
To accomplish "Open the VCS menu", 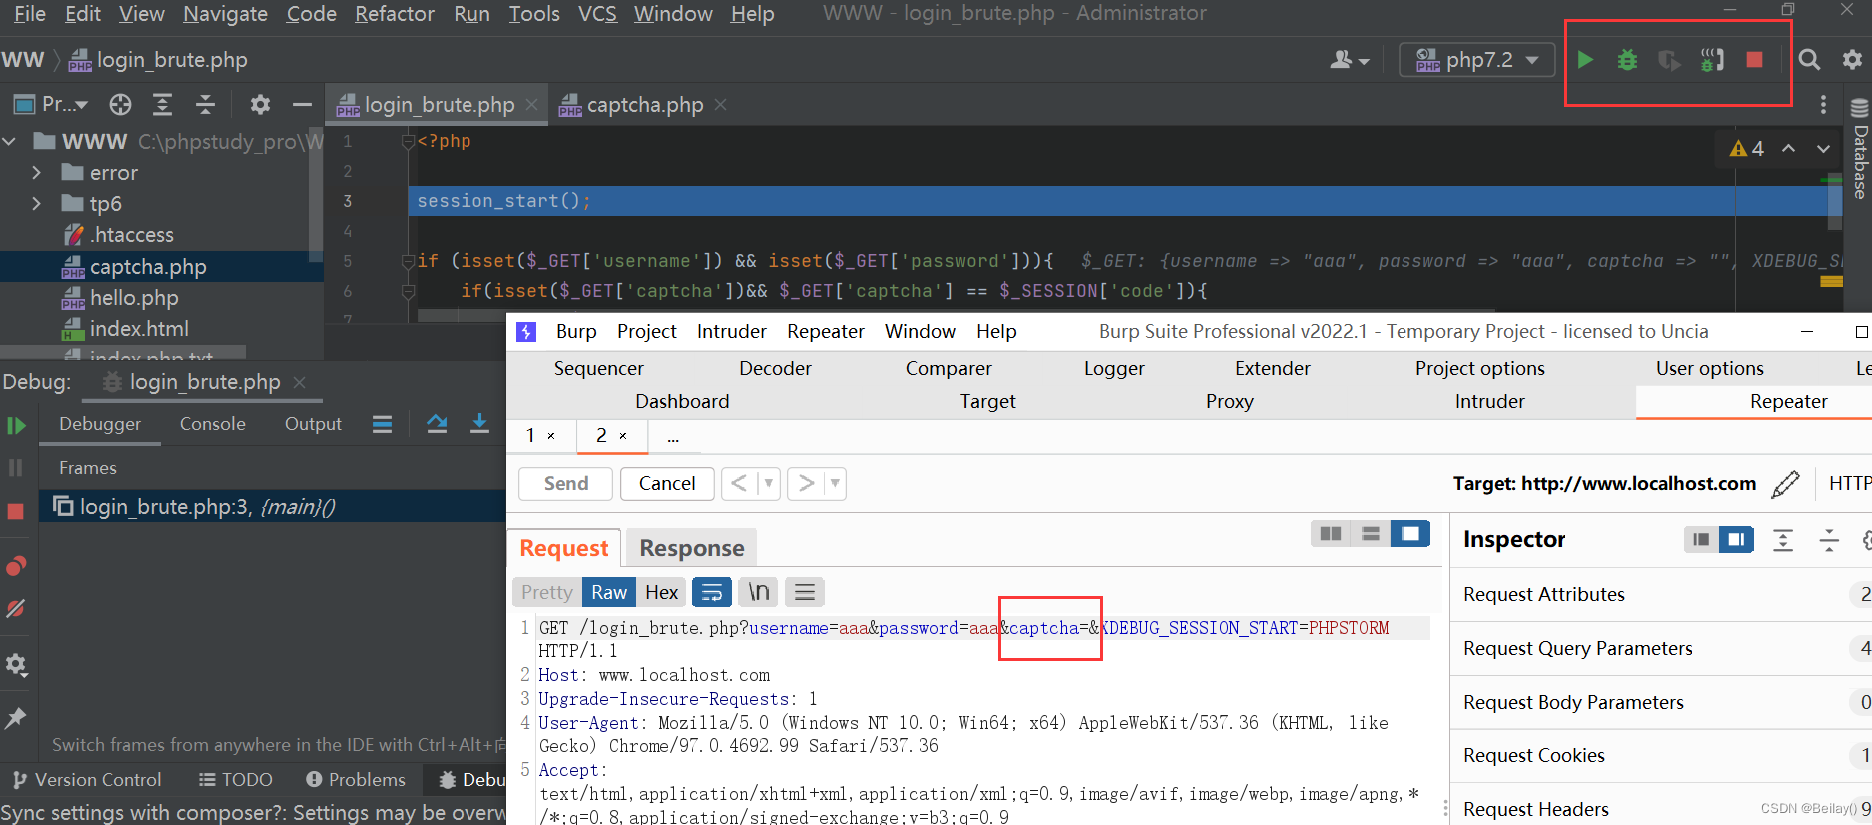I will click(597, 14).
